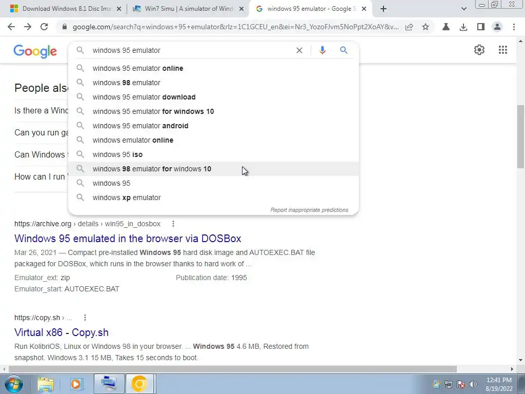Open the Google apps grid
The width and height of the screenshot is (525, 394).
(x=503, y=50)
